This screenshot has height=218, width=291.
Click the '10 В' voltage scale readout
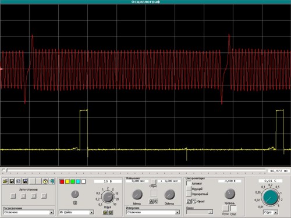click(108, 181)
